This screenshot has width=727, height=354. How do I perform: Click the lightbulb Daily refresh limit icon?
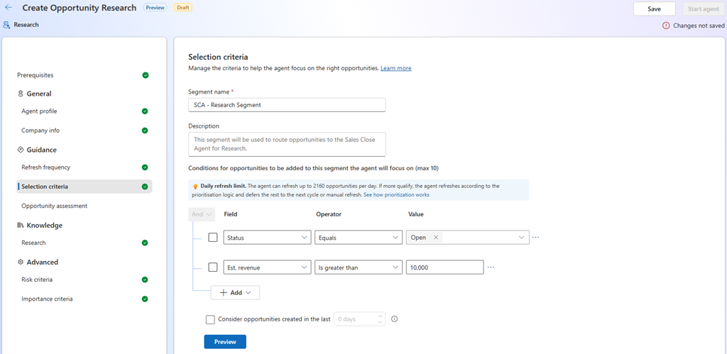[196, 187]
